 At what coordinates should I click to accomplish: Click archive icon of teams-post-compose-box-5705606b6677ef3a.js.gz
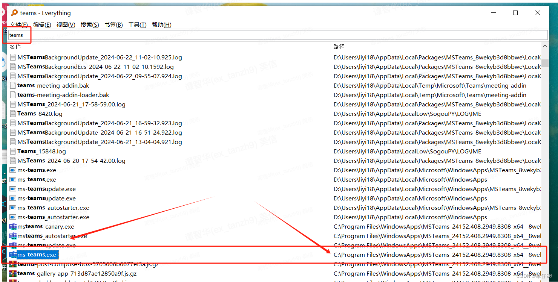click(13, 264)
